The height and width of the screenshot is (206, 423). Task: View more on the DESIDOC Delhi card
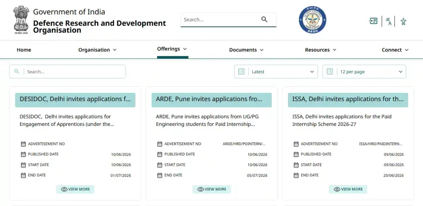(x=75, y=189)
